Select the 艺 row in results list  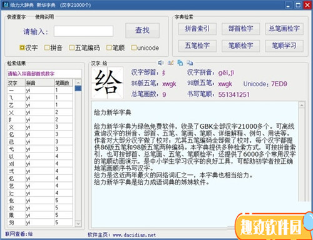click(39, 186)
